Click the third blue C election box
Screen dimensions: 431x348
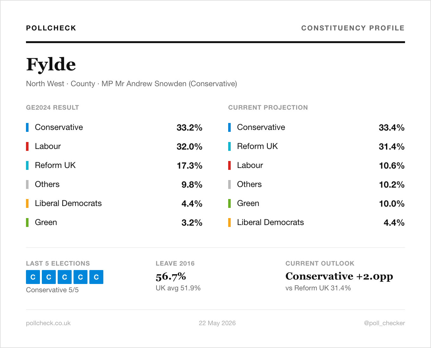coord(65,277)
